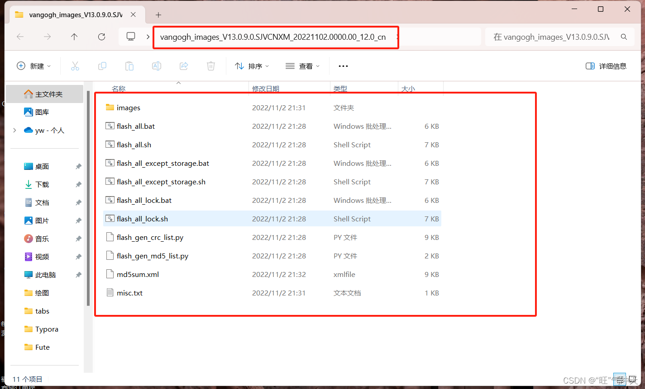The width and height of the screenshot is (645, 389).
Task: Click the Paste clipboard icon
Action: point(129,66)
